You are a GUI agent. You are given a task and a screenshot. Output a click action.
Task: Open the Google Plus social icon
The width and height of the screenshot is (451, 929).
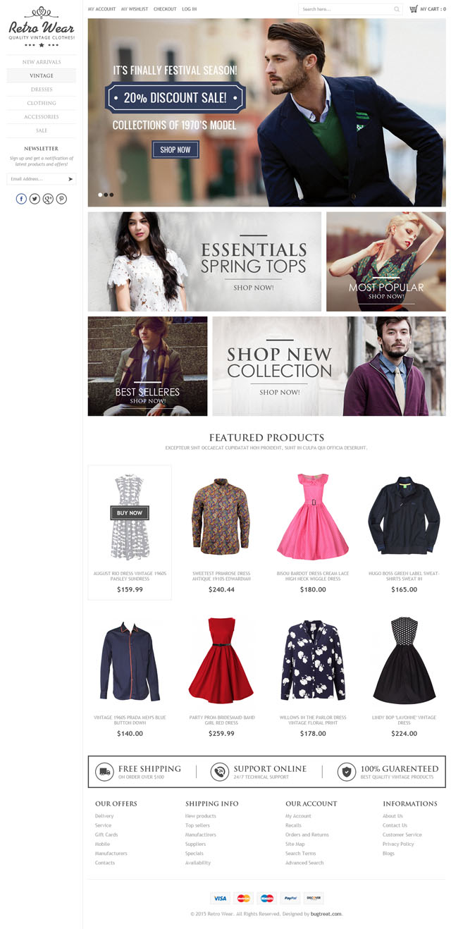[x=48, y=199]
